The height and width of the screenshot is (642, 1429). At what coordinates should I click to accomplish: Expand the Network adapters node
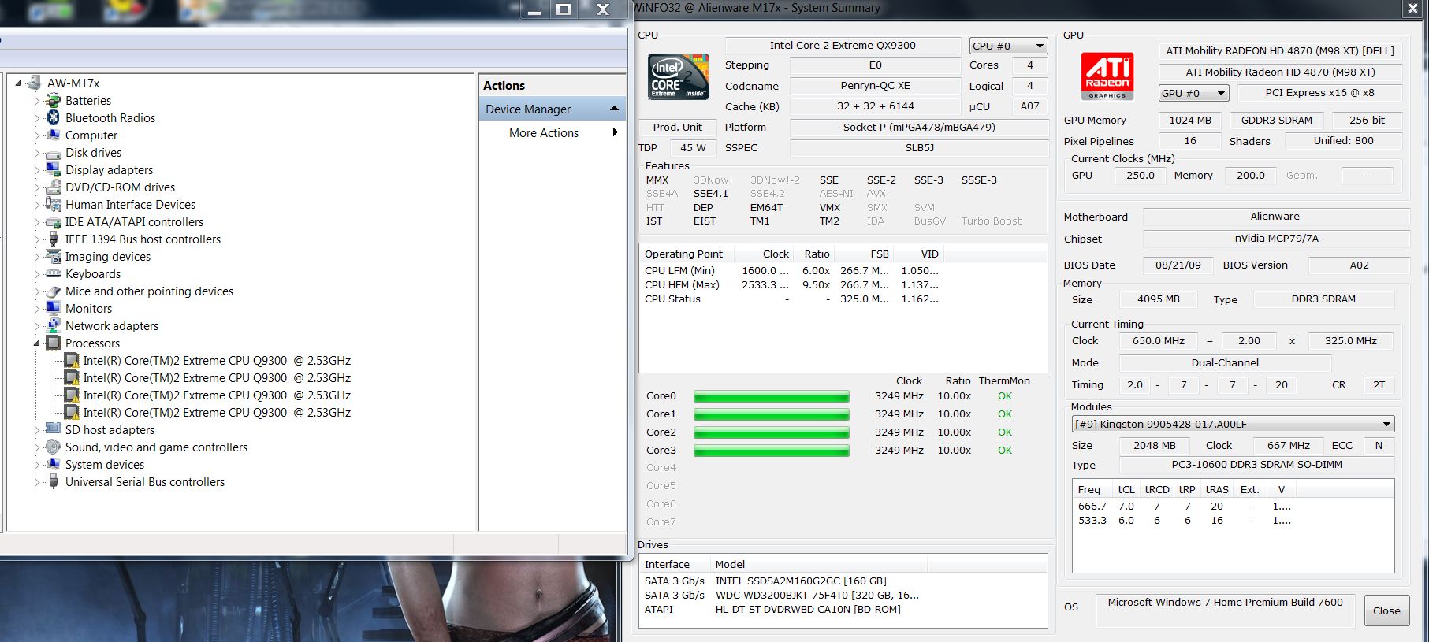click(x=36, y=326)
